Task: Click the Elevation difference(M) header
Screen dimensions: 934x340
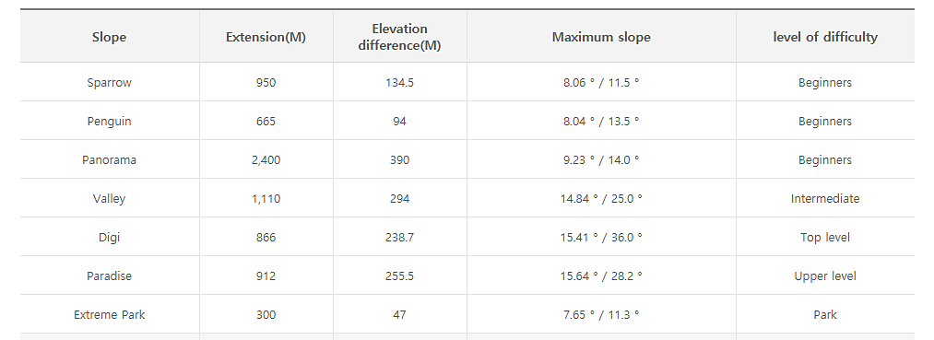Action: (x=399, y=37)
